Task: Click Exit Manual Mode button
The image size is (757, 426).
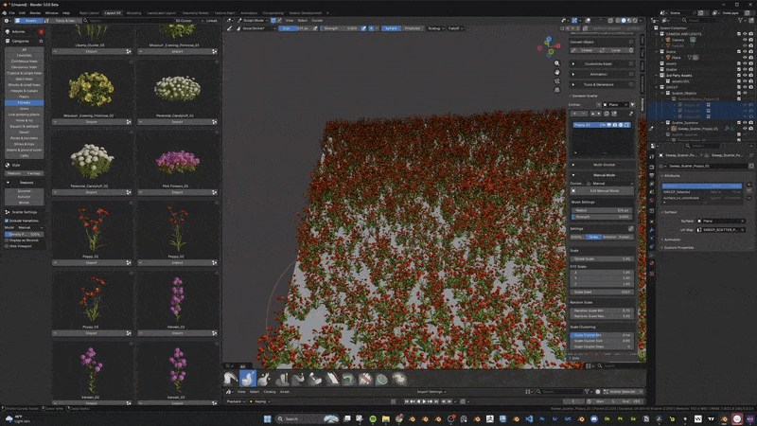Action: [605, 191]
